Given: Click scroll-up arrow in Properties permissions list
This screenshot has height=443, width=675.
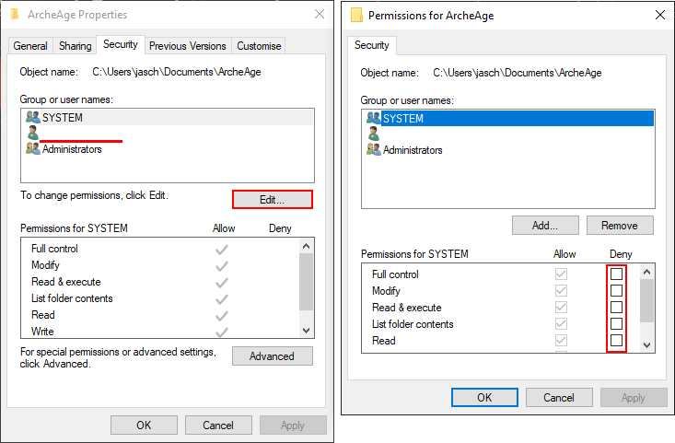Looking at the screenshot, I should pos(306,246).
